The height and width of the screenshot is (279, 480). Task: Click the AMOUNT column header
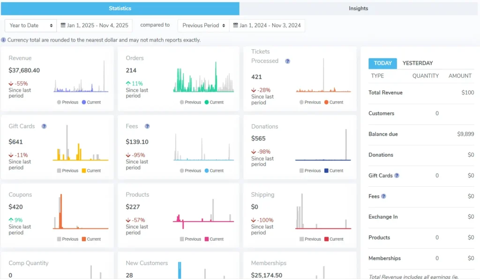(x=460, y=76)
